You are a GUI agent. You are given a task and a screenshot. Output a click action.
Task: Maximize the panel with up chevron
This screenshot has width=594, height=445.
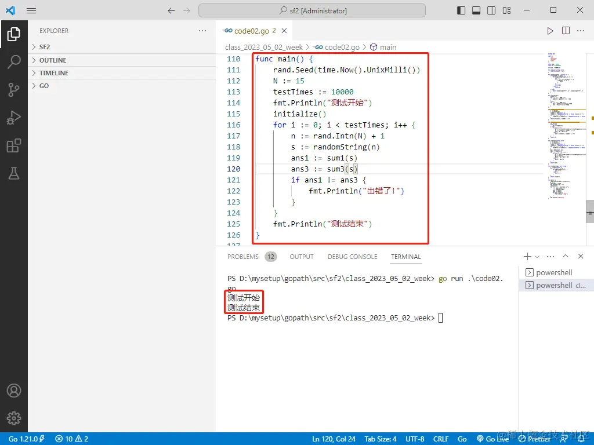(x=566, y=256)
